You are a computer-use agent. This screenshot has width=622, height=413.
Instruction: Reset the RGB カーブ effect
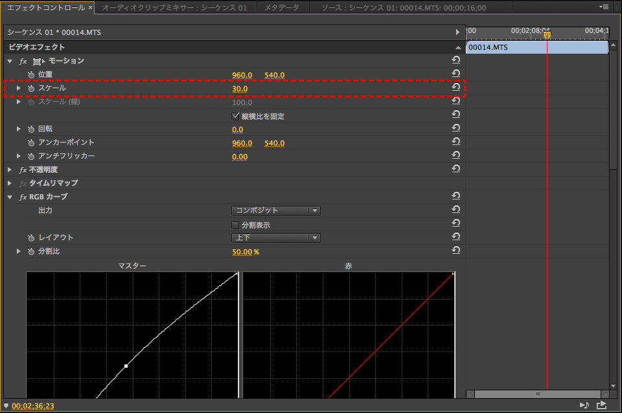(455, 195)
